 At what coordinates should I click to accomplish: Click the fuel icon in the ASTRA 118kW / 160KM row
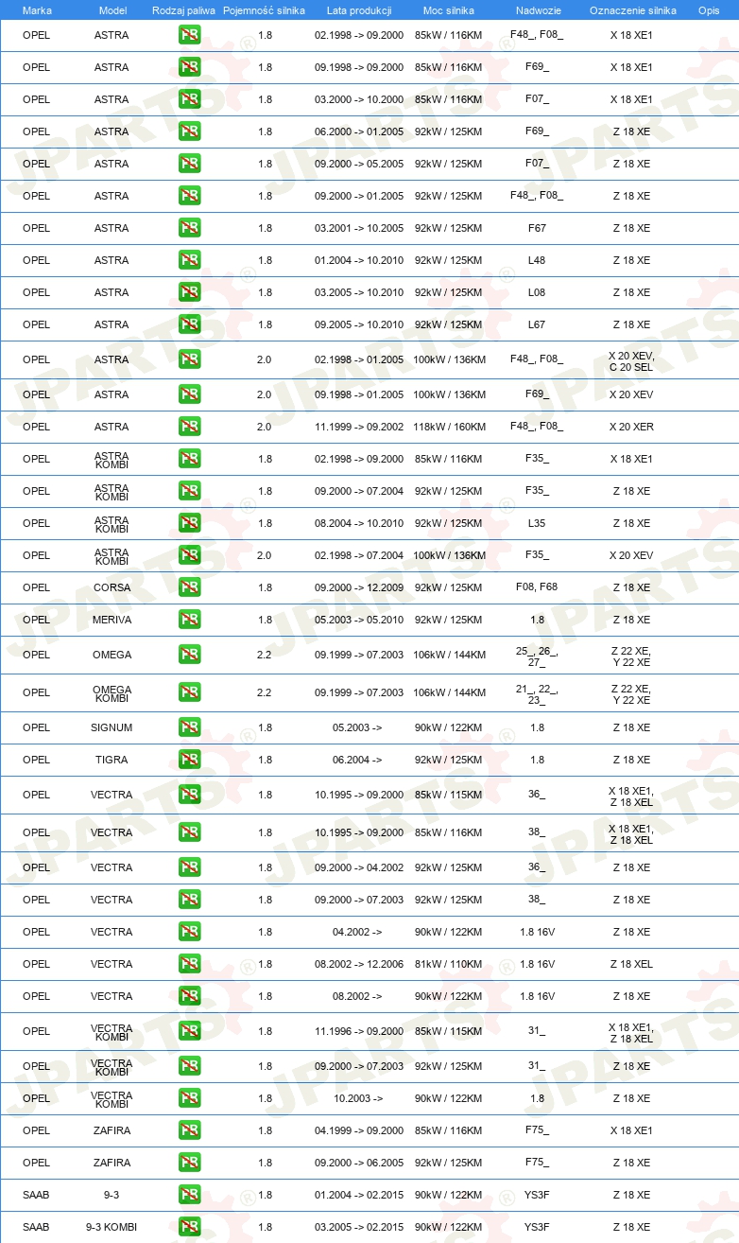coord(189,427)
